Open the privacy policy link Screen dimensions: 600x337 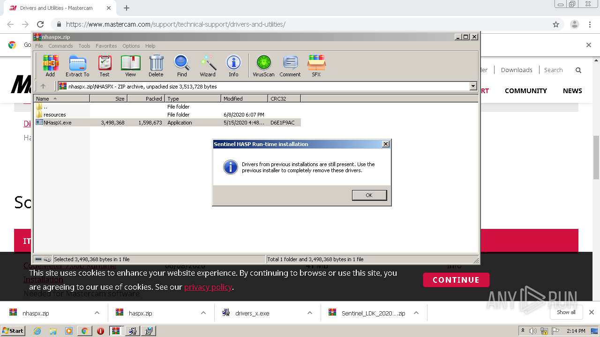pyautogui.click(x=208, y=287)
